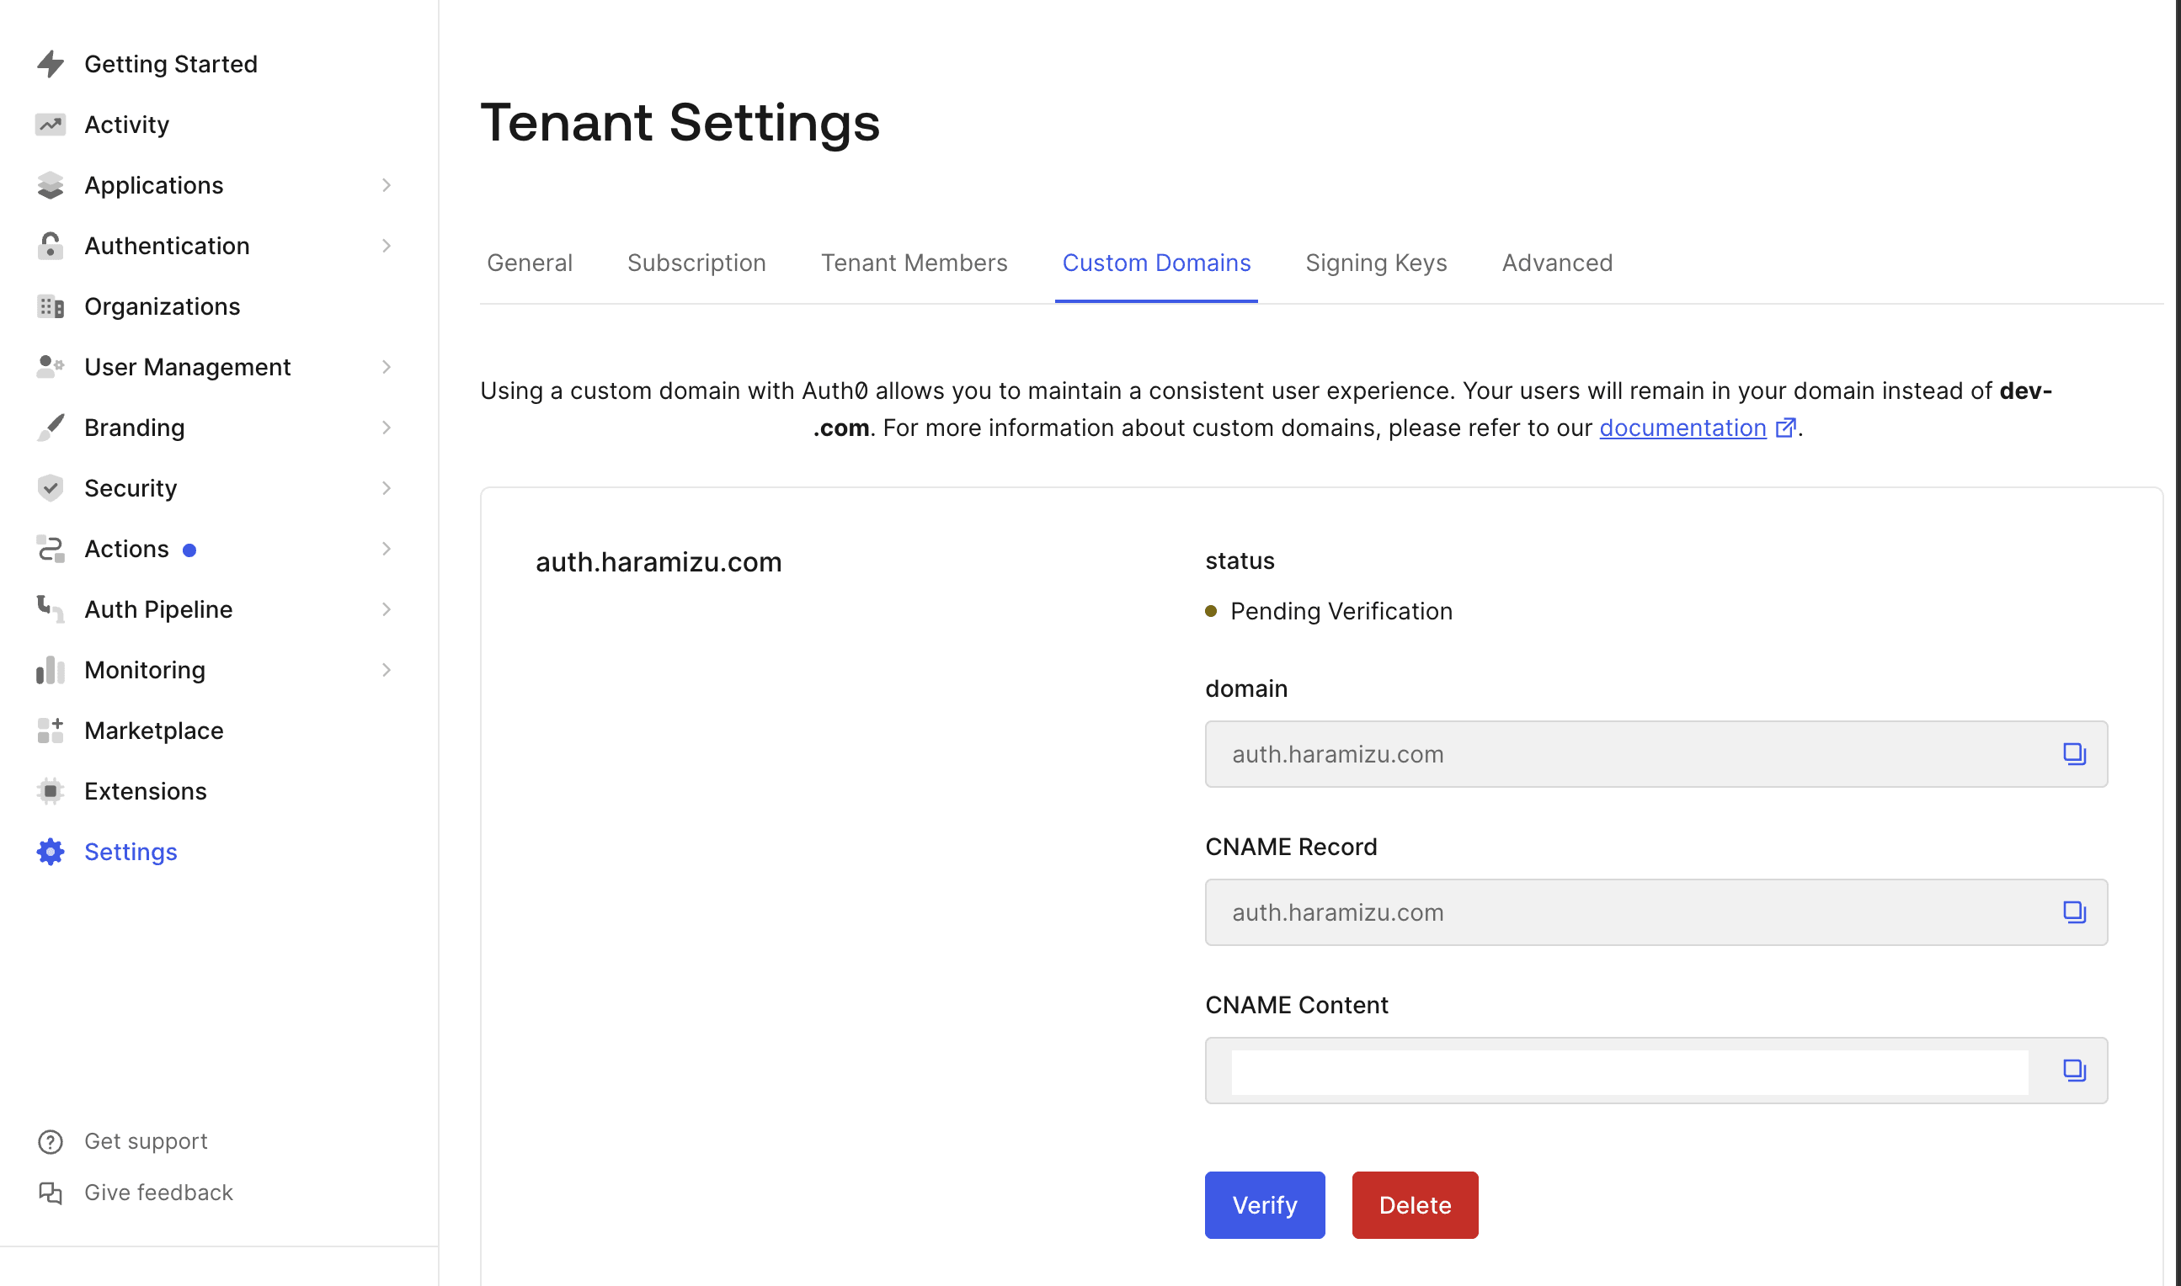Screen dimensions: 2181x1286
Task: Expand the Applications menu chevron
Action: click(x=387, y=185)
